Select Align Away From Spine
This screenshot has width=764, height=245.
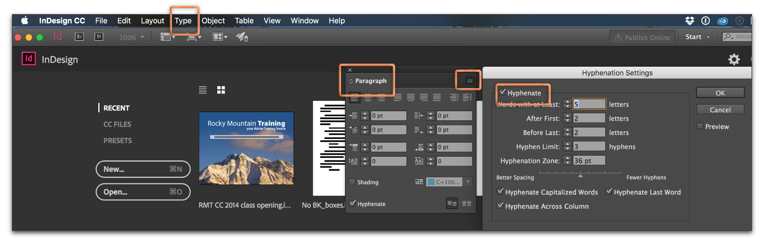467,97
